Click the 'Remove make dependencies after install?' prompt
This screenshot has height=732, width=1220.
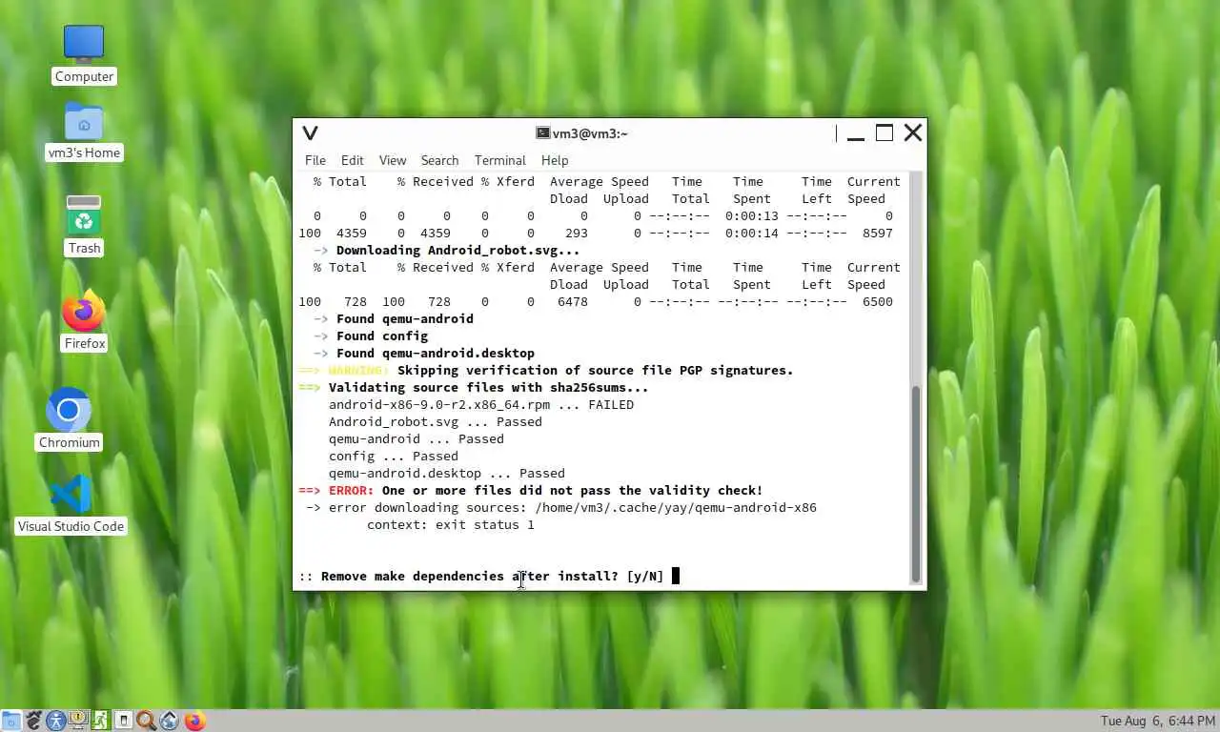click(x=481, y=577)
